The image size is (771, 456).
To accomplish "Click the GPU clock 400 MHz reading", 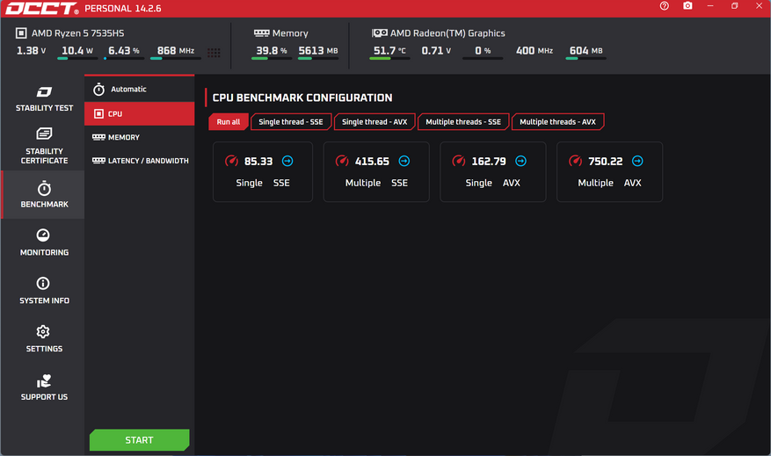I will pos(535,51).
